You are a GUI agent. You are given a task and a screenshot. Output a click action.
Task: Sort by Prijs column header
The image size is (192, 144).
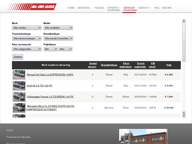169,65
